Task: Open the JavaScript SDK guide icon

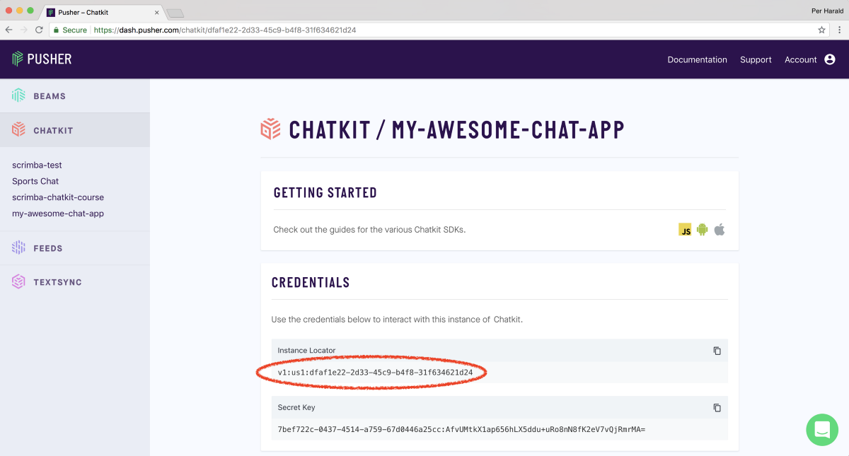Action: pos(685,230)
